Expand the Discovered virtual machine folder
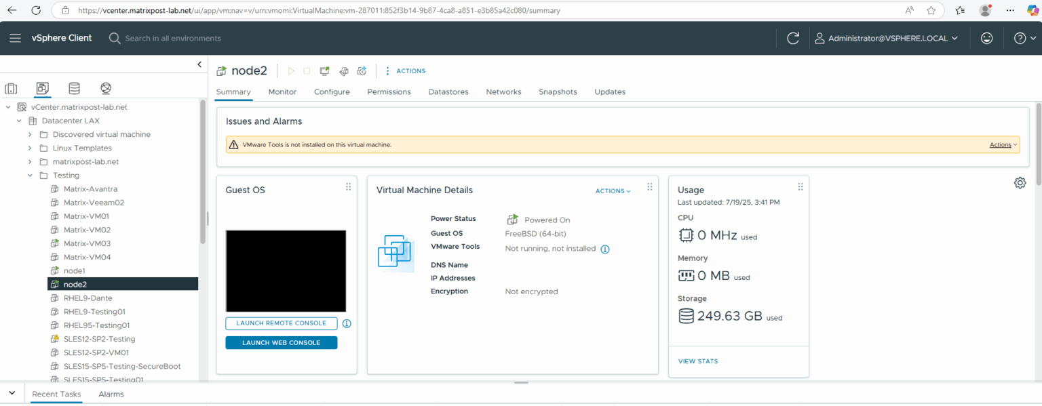Image resolution: width=1042 pixels, height=406 pixels. coord(29,134)
